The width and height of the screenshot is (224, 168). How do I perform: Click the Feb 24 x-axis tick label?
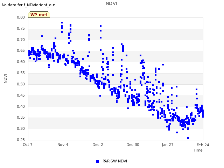coord(203,145)
